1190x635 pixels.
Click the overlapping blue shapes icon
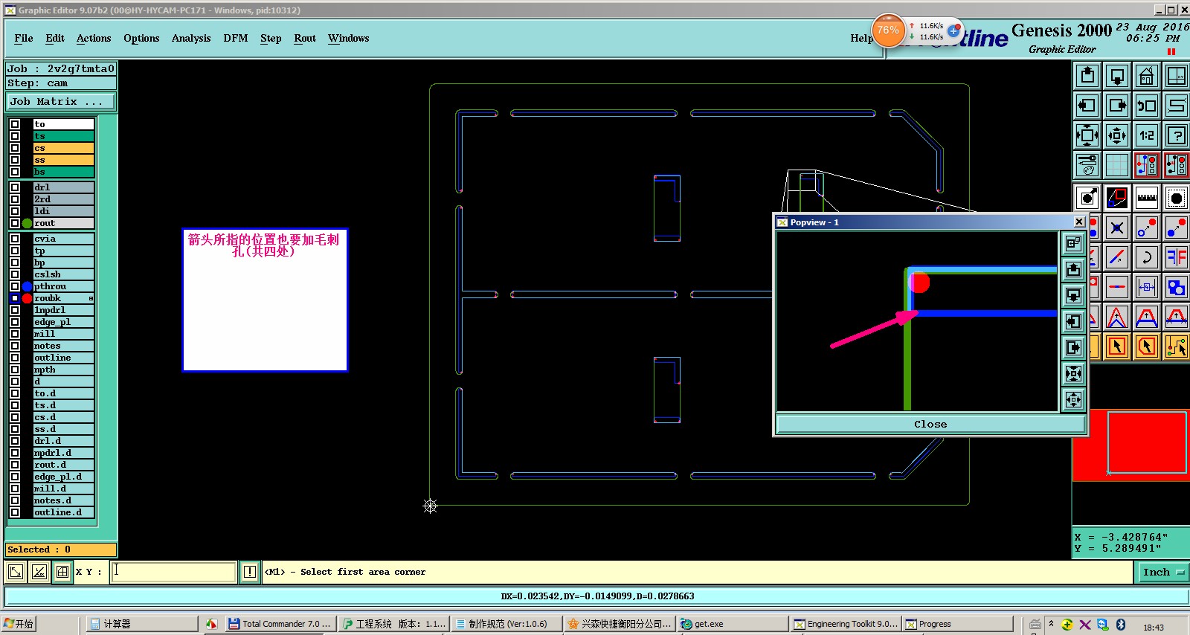click(x=1177, y=287)
